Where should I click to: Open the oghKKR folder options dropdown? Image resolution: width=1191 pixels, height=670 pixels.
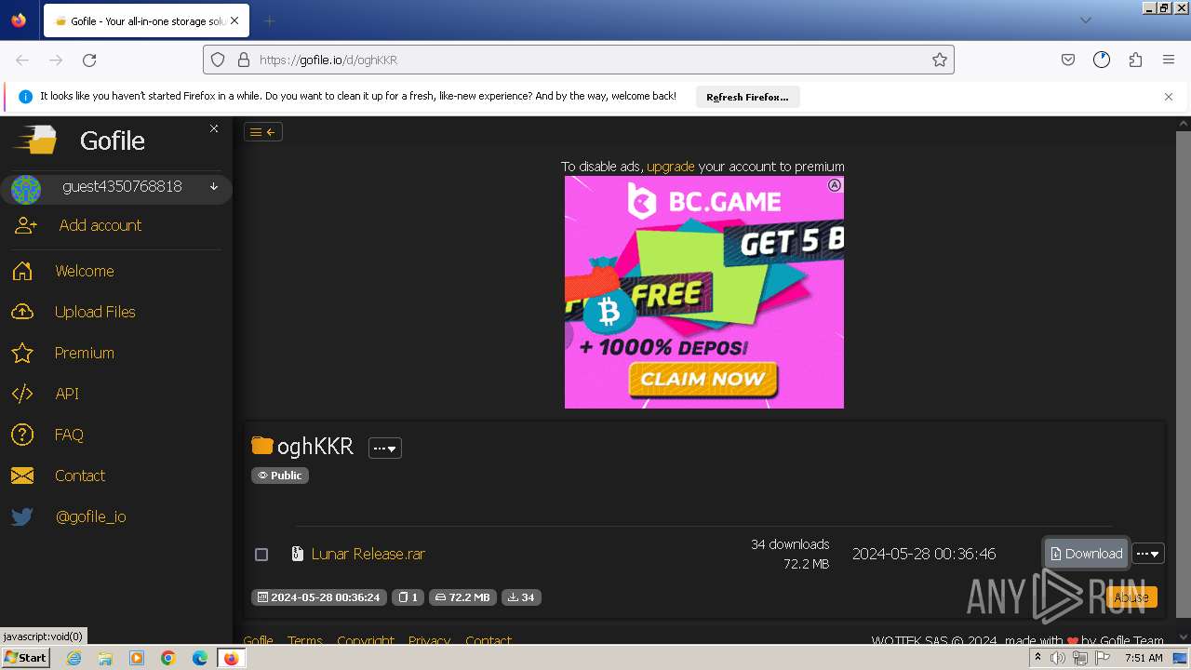pos(384,448)
